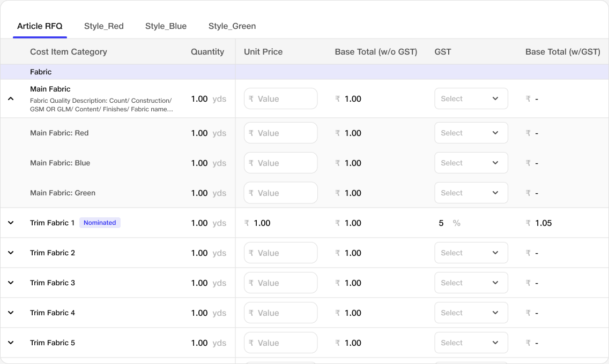The width and height of the screenshot is (609, 364).
Task: Click Unit Price field for Main Fabric: Blue
Action: (280, 163)
